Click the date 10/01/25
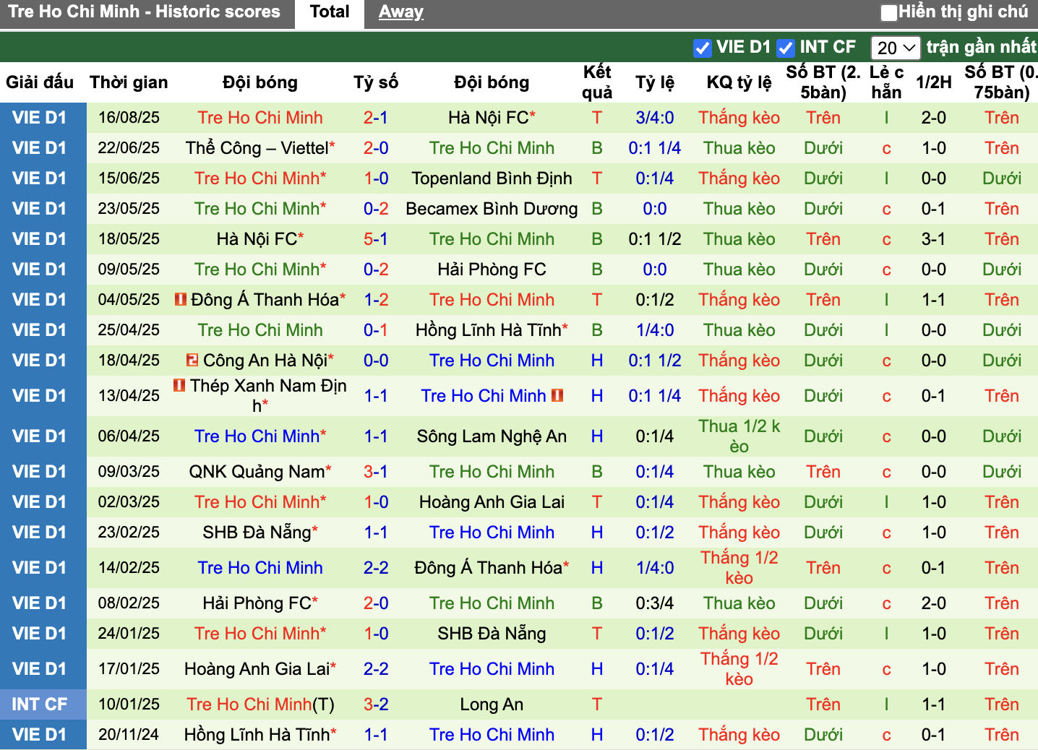Viewport: 1038px width, 750px height. click(x=129, y=704)
